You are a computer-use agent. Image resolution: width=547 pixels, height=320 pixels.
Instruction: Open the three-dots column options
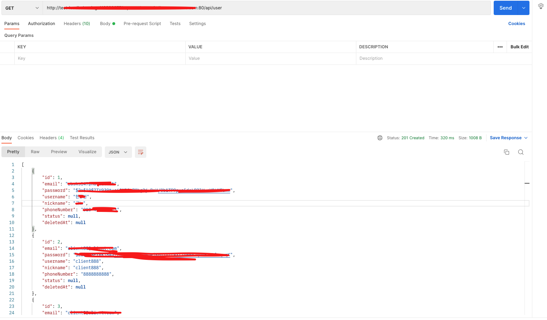point(500,47)
